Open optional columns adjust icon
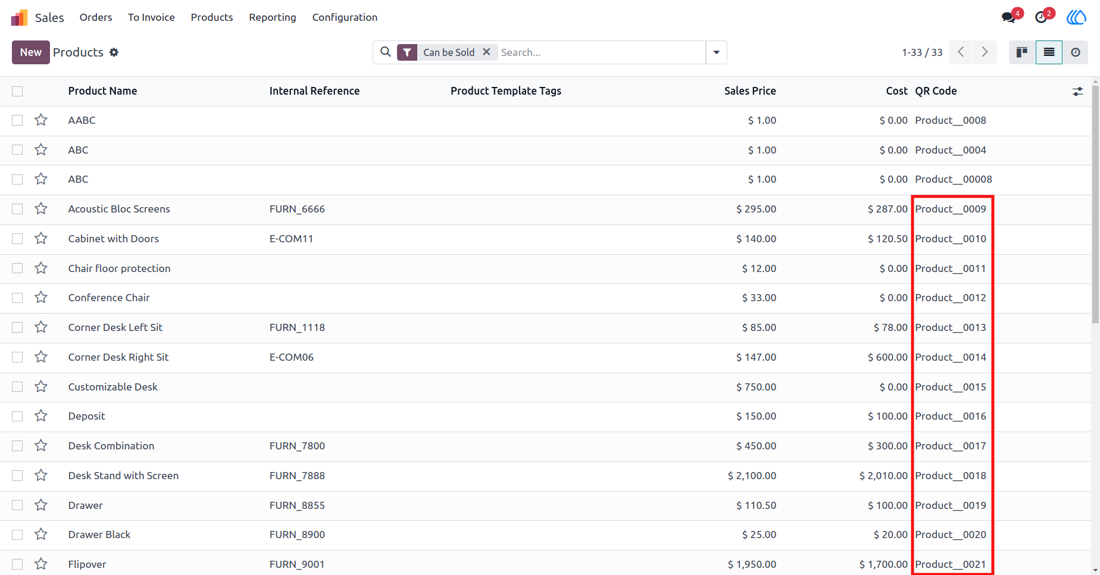Image resolution: width=1100 pixels, height=575 pixels. pos(1078,91)
